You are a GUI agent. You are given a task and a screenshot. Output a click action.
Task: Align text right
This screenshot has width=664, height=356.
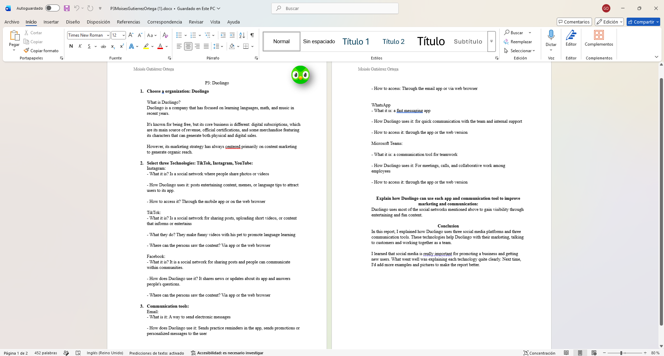coord(197,46)
